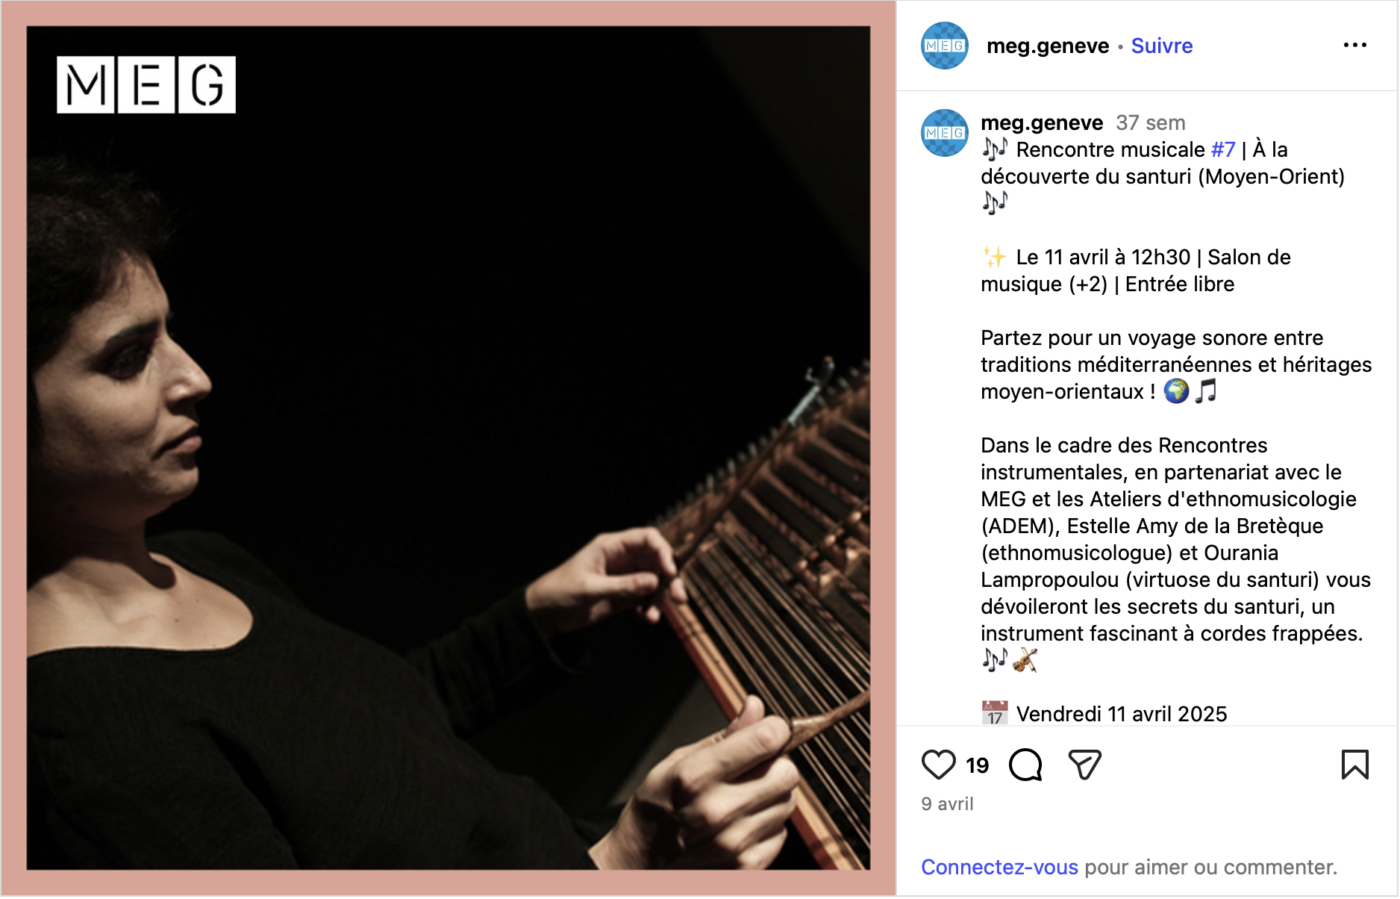Click the meg.geneve avatar beside the caption
Viewport: 1400px width, 899px height.
945,133
